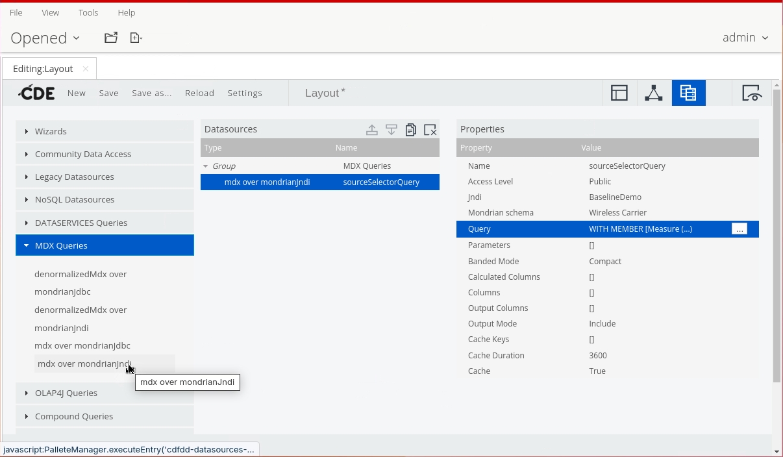
Task: Expand the OLAP4J Queries section
Action: (66, 393)
